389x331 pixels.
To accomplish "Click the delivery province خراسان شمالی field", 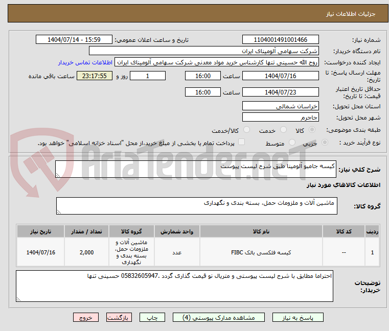I will coord(280,106).
